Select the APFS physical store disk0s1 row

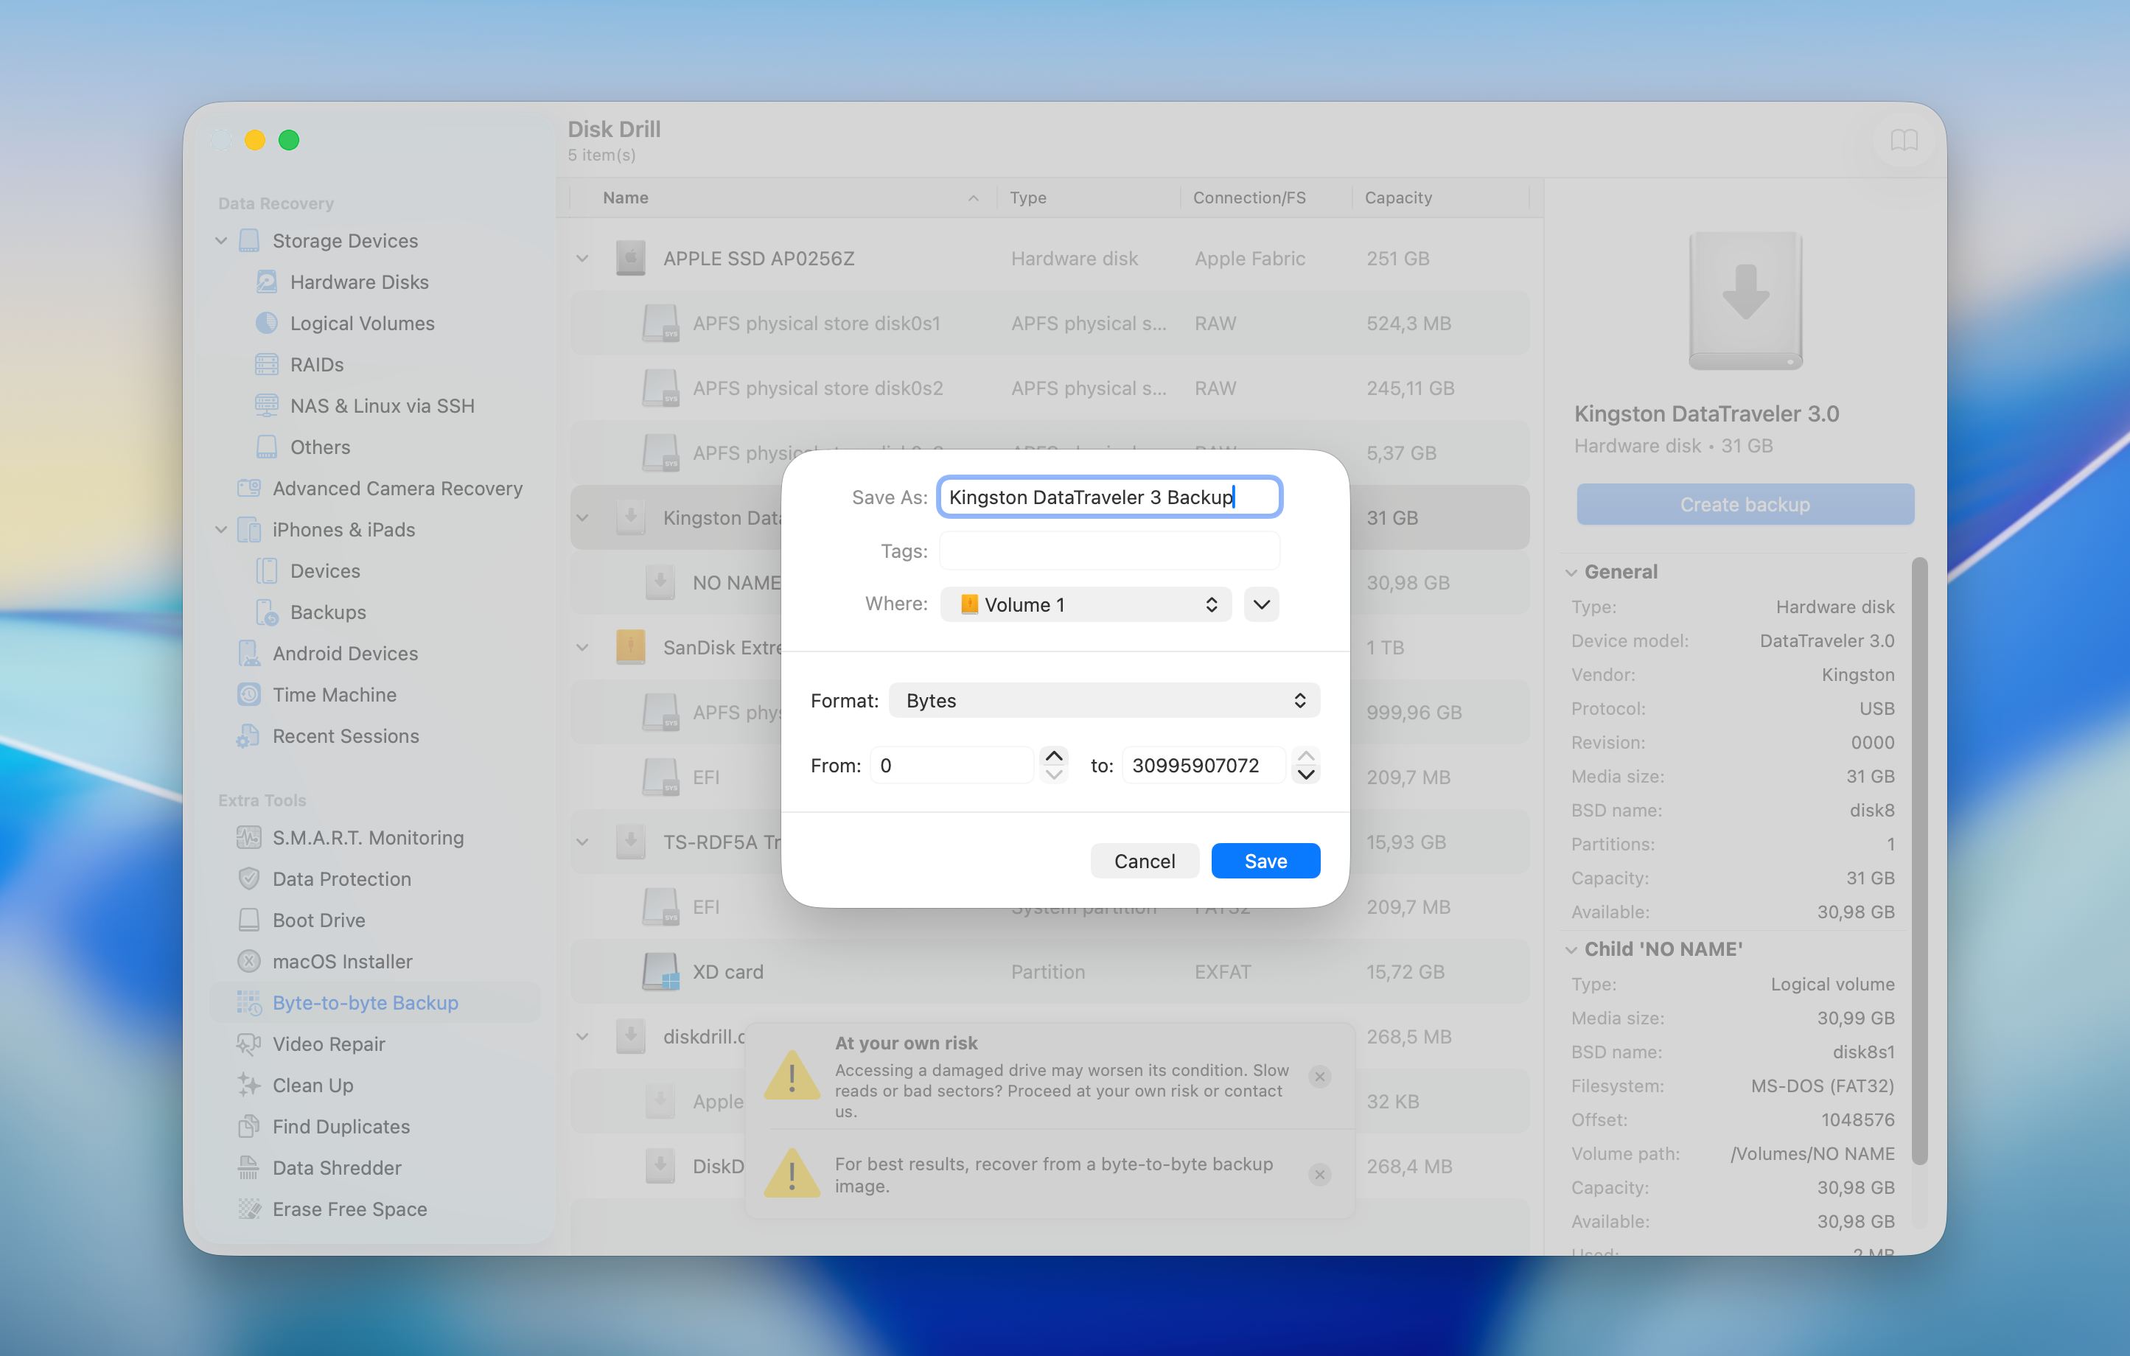coord(1050,323)
